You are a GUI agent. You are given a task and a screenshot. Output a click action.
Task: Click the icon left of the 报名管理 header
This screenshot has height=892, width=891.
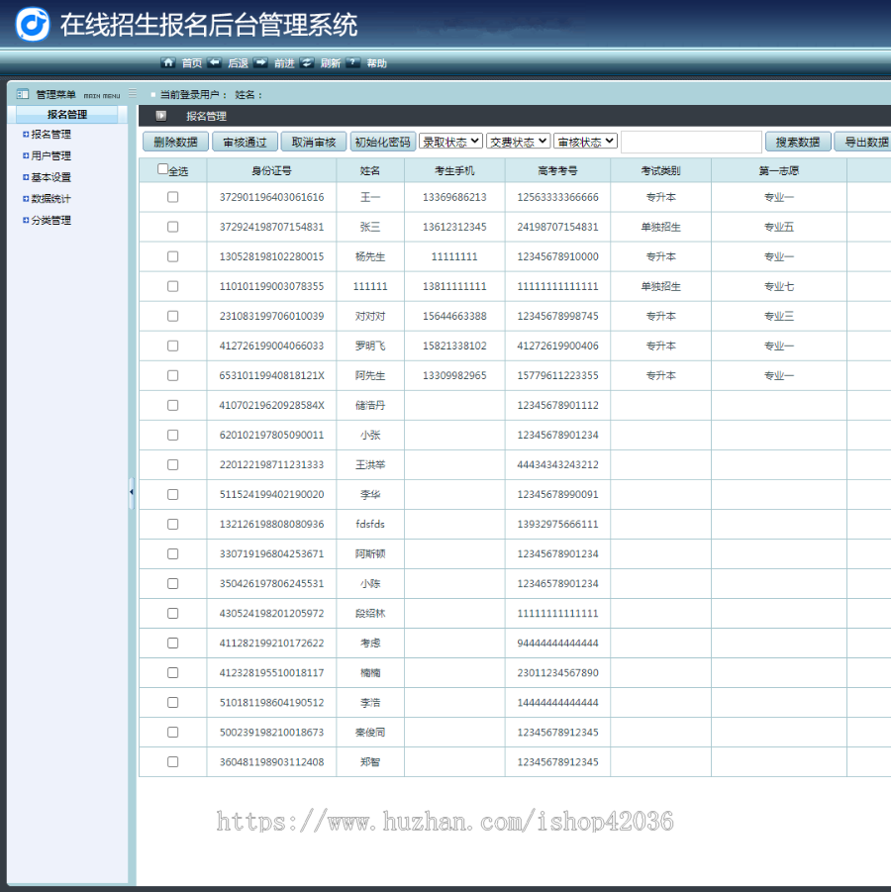point(161,116)
